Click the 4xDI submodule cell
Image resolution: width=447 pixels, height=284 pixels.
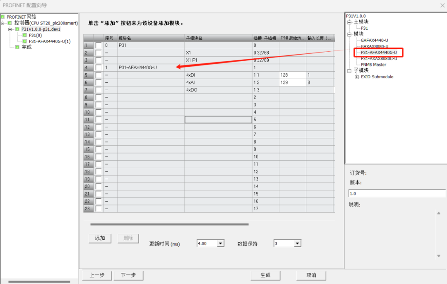219,75
